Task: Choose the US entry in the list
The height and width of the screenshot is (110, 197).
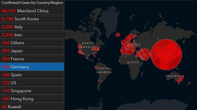Action: (32, 83)
